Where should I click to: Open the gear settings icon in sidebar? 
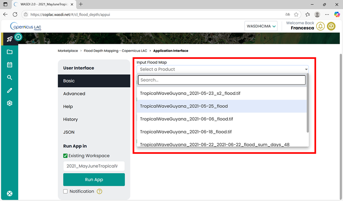(9, 103)
